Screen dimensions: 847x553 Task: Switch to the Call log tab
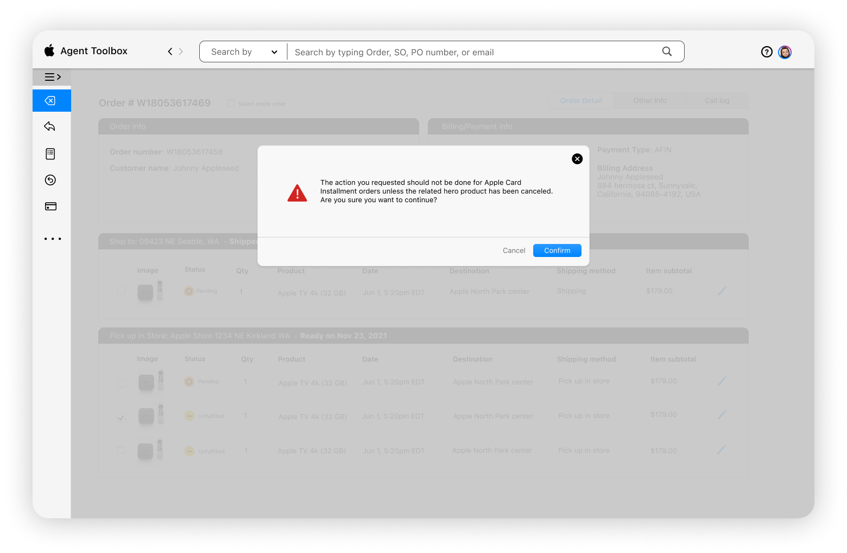(717, 101)
